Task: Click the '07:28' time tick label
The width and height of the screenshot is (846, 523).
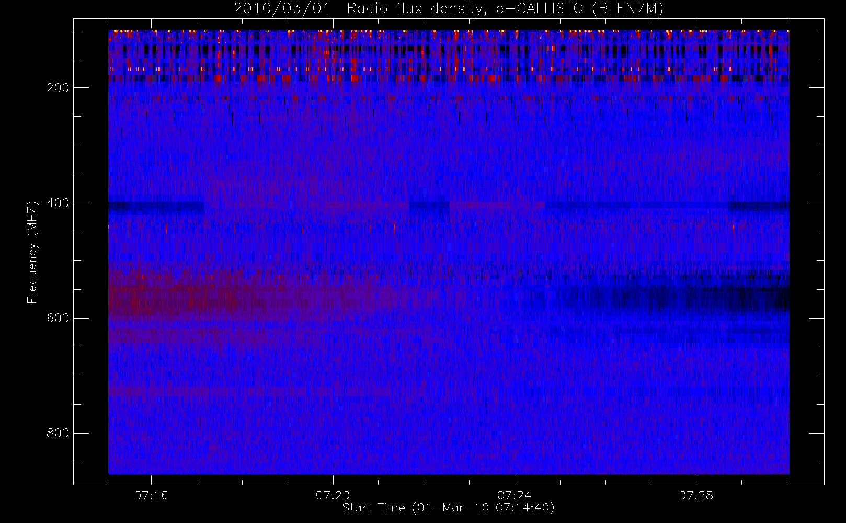Action: pyautogui.click(x=696, y=495)
